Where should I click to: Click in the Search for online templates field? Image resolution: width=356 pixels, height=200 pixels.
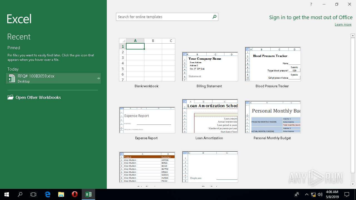(164, 17)
